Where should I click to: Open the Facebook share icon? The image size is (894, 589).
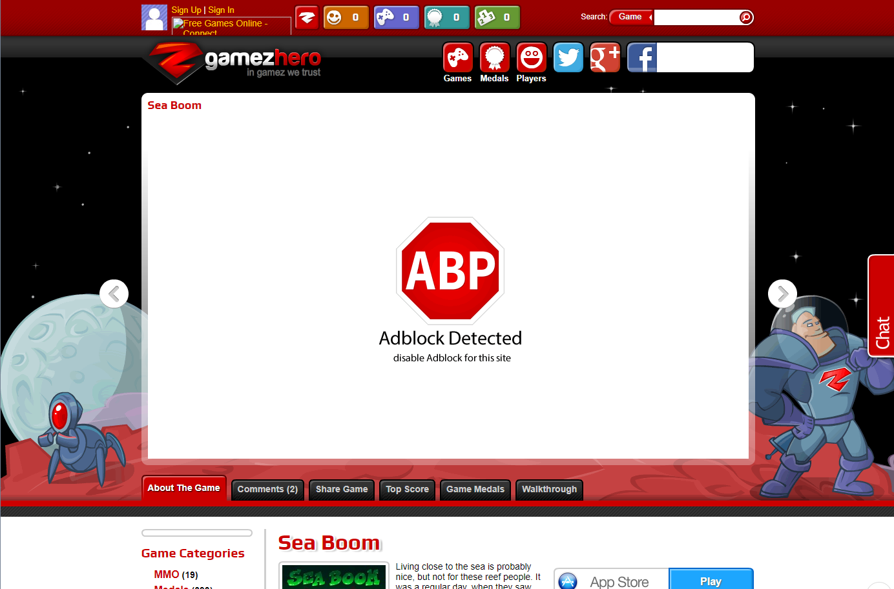pyautogui.click(x=641, y=57)
